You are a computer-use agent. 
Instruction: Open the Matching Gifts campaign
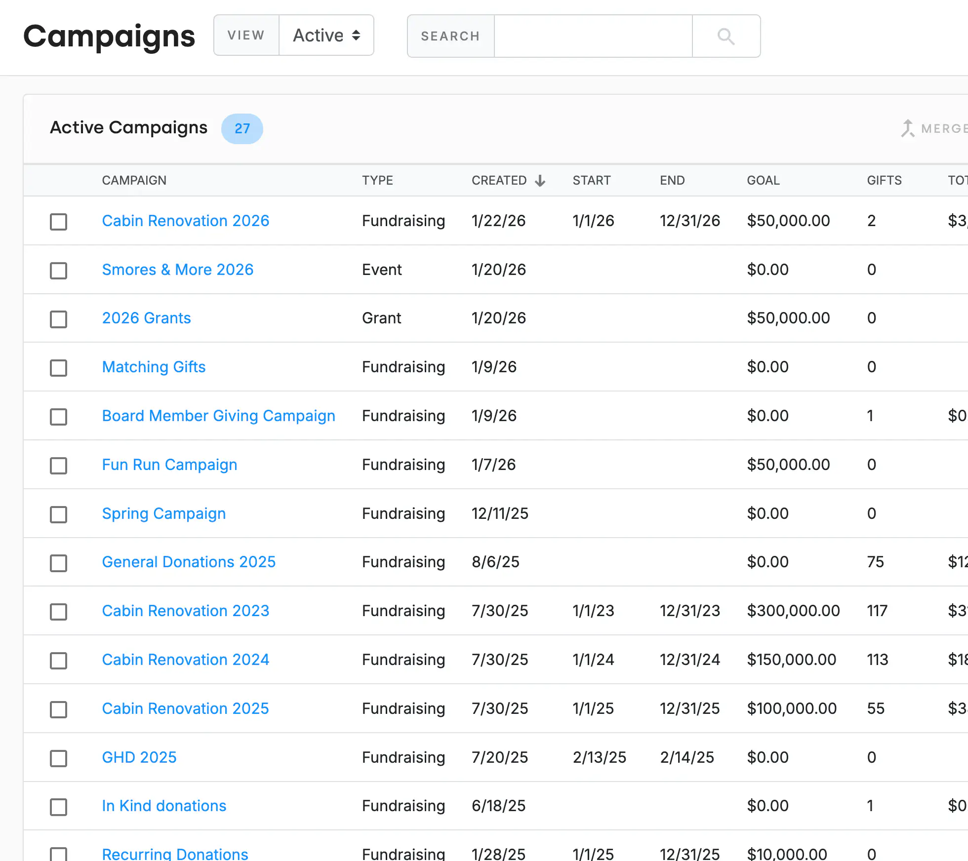153,367
